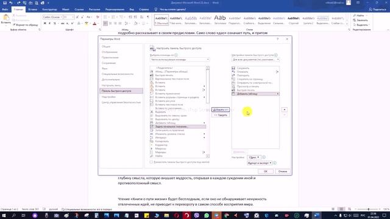Viewport: 390px width, 219px height.
Task: Click the justify alignment icon in the ribbon
Action: [120, 23]
